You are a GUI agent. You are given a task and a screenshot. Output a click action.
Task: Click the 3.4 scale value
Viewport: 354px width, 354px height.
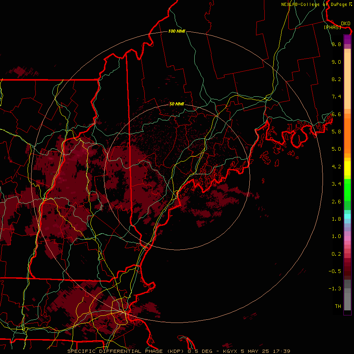pyautogui.click(x=336, y=184)
